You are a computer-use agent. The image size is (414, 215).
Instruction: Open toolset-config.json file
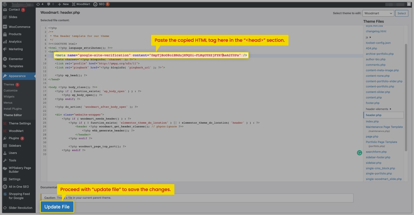(378, 43)
